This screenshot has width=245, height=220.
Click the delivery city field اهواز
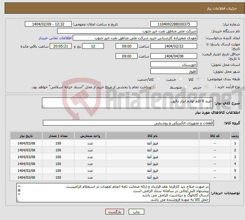click(173, 71)
